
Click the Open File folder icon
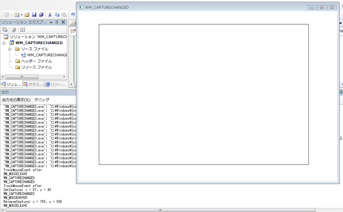point(27,15)
